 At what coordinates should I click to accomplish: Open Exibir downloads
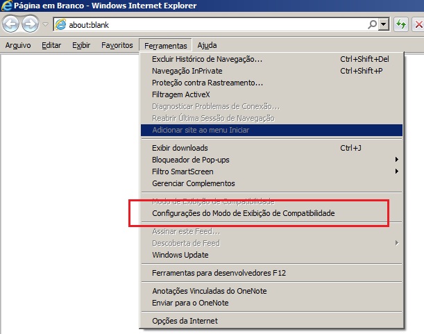pyautogui.click(x=271, y=148)
